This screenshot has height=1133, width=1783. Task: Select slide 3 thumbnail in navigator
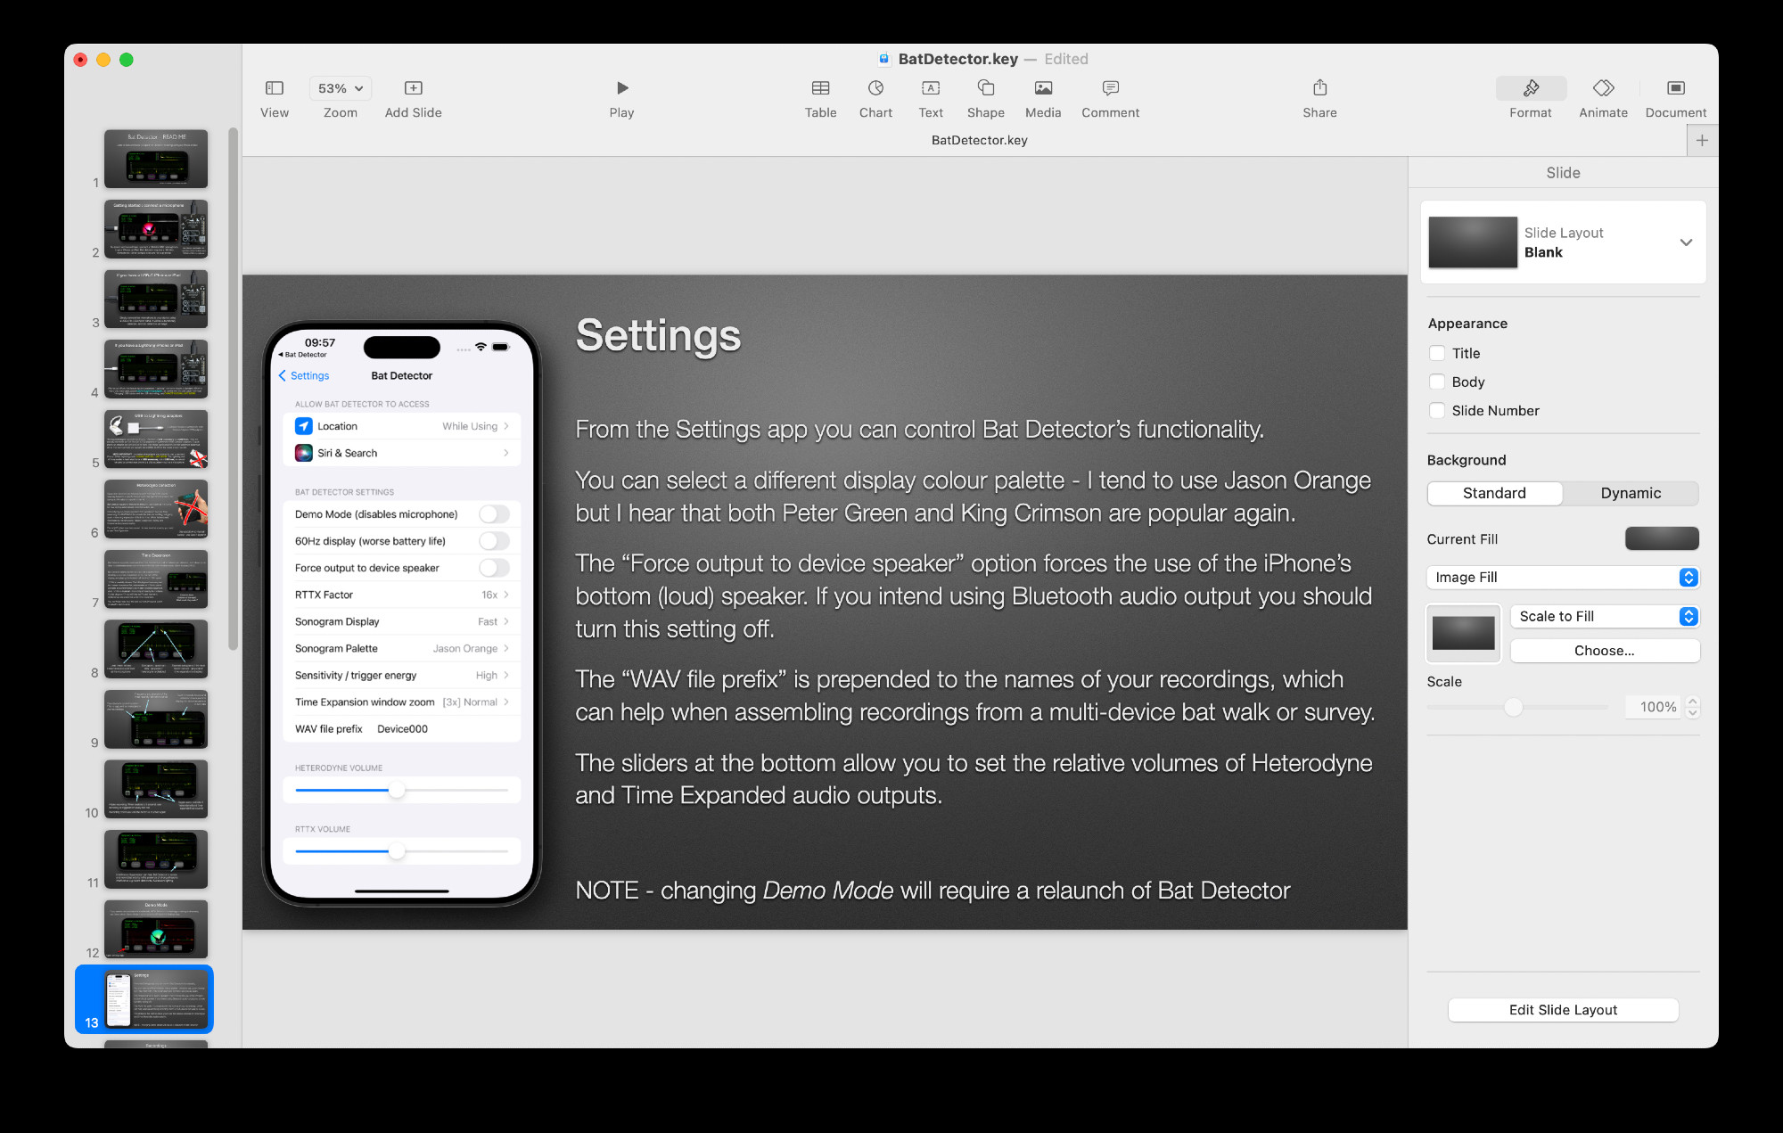(x=156, y=299)
